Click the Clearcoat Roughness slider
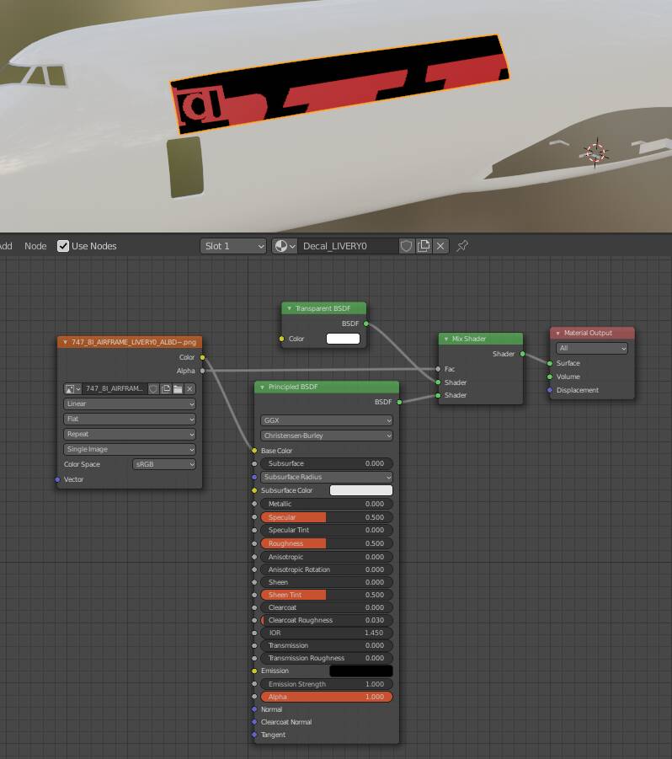The image size is (672, 759). [x=327, y=620]
